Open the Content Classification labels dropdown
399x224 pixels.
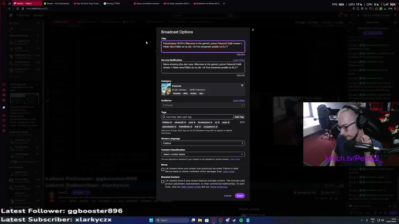(x=203, y=154)
